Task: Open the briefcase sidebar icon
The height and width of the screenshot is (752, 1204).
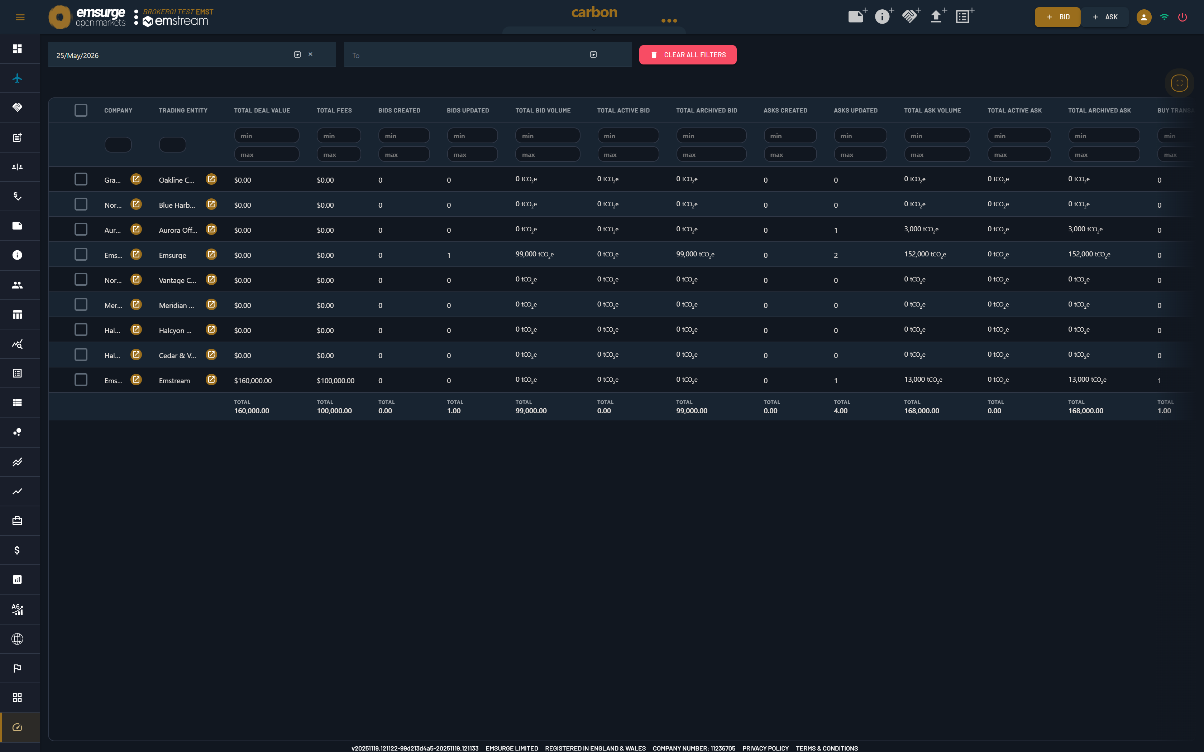Action: [18, 521]
